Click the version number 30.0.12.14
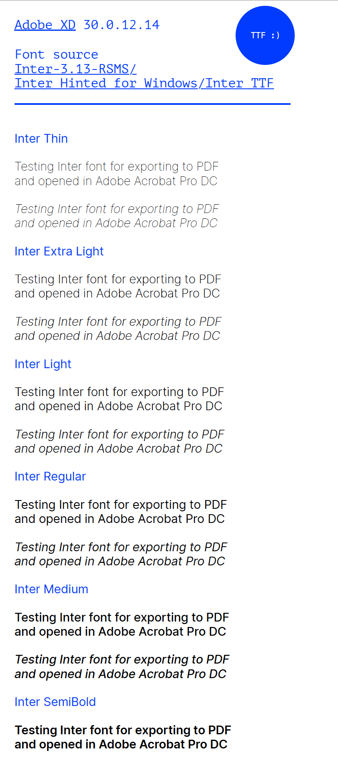Image resolution: width=338 pixels, height=758 pixels. 122,25
